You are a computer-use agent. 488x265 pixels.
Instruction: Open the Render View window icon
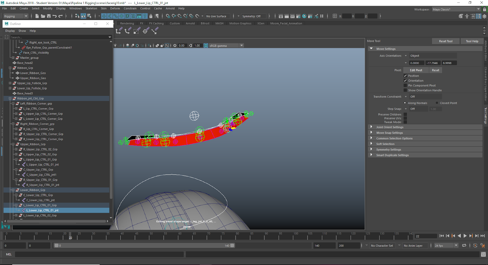[281, 16]
